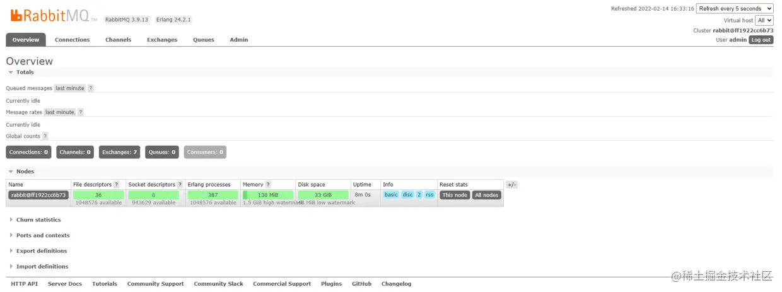782x292 pixels.
Task: Click Channels: 0 count button
Action: (76, 152)
